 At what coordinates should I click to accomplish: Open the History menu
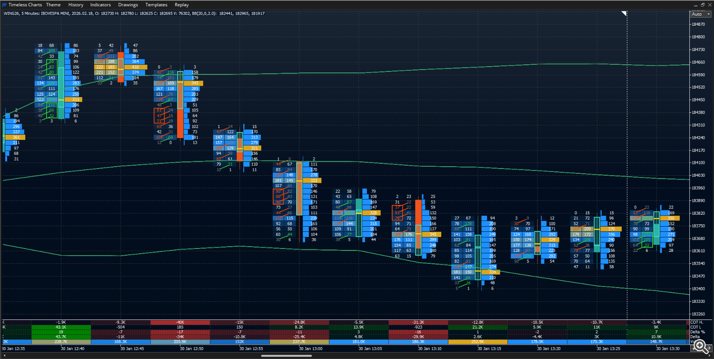(x=76, y=4)
